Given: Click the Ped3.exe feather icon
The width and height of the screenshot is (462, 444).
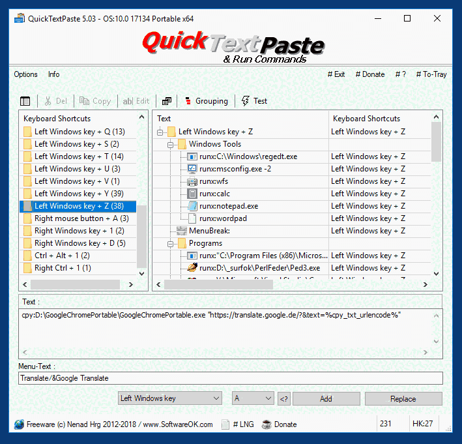Looking at the screenshot, I should (x=192, y=268).
